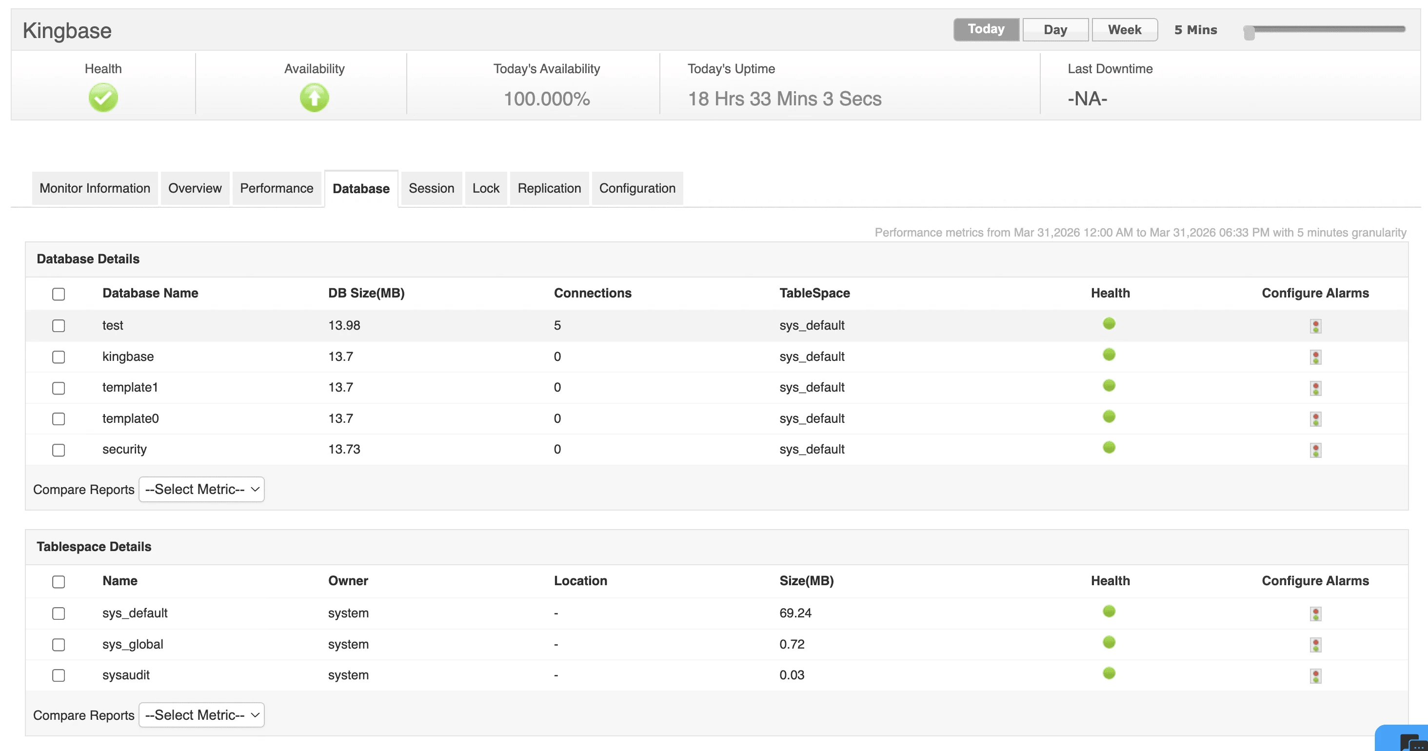Open the Replication tab
The image size is (1428, 751).
[x=549, y=188]
